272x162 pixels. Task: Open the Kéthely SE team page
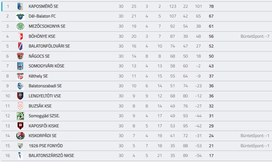coord(38,76)
